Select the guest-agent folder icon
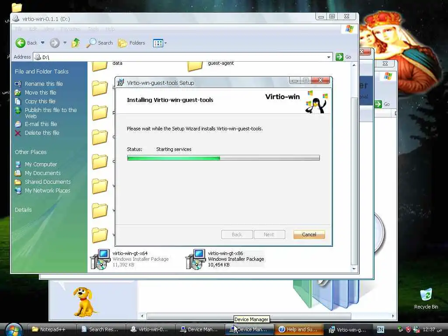 click(195, 66)
